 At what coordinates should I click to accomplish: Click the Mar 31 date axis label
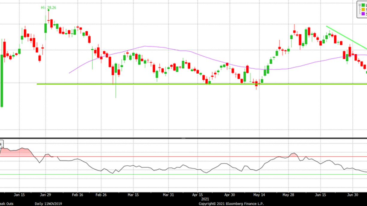coord(168,195)
